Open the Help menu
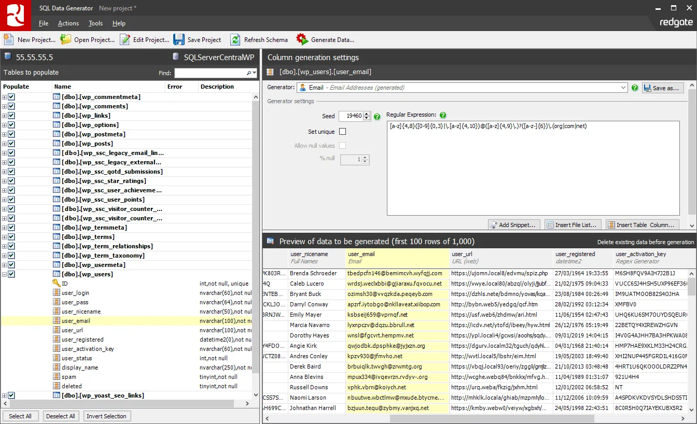Viewport: 697px width, 424px height. pos(119,23)
